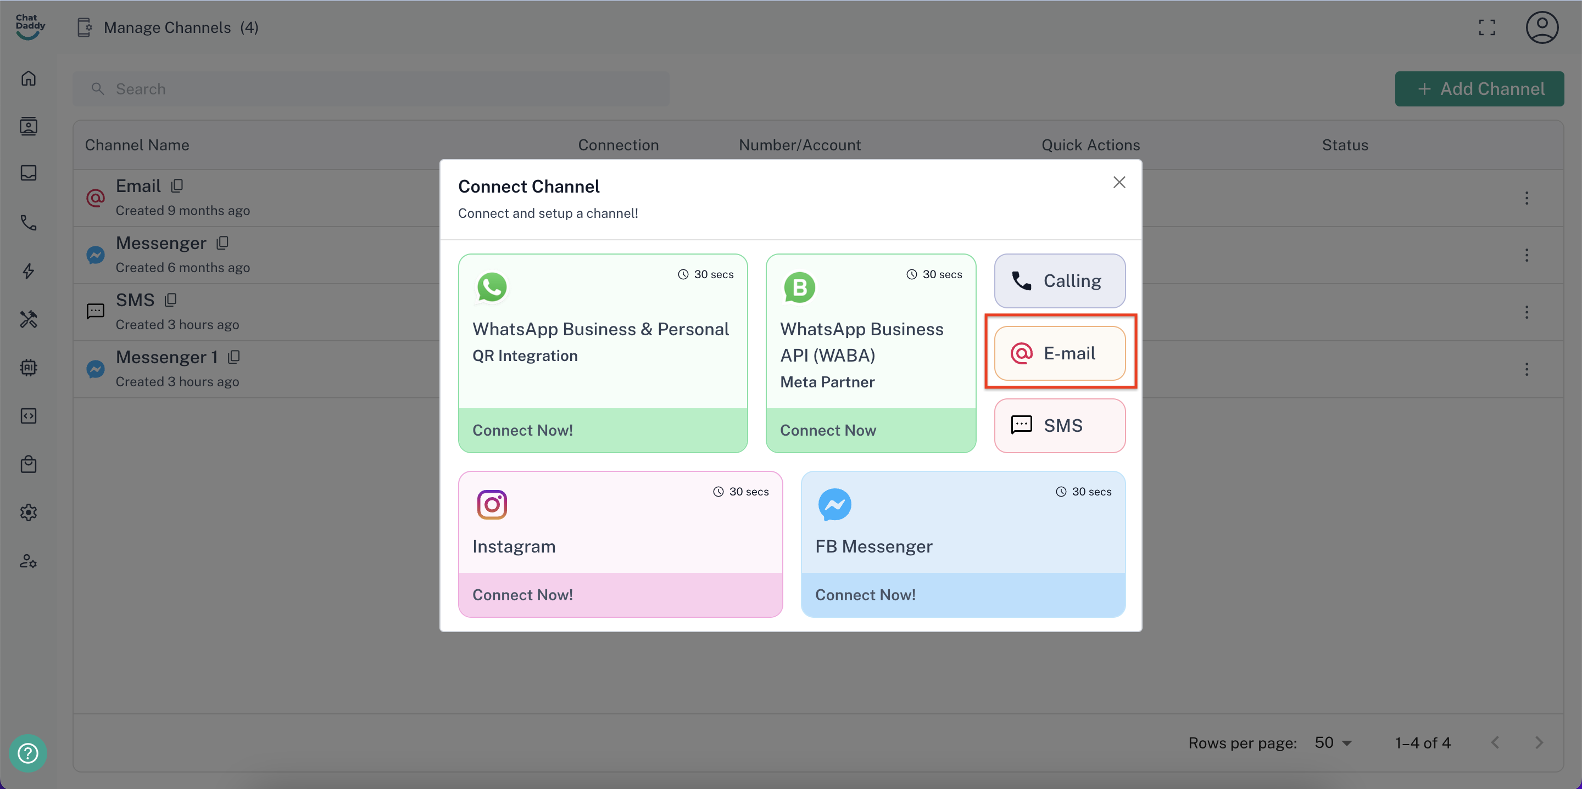This screenshot has width=1582, height=789.
Task: Open the phone calls sidebar icon
Action: [x=28, y=222]
